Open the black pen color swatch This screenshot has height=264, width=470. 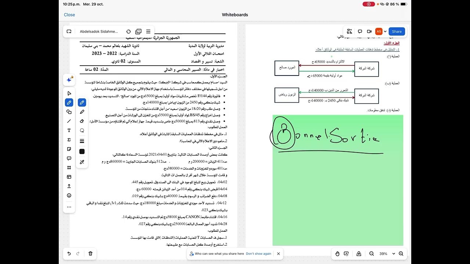click(82, 151)
